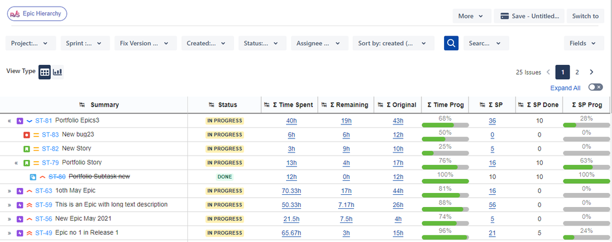
Task: Open the 70.33h time spent link
Action: point(291,191)
